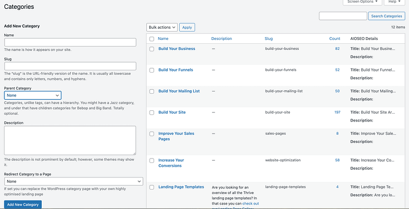
Task: Click the count 52 link
Action: pyautogui.click(x=337, y=70)
